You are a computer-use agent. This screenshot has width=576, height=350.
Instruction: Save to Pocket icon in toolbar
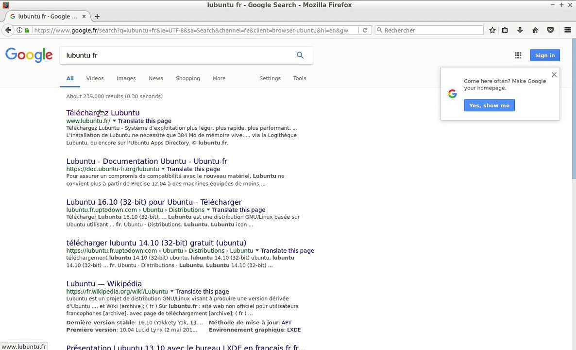(x=550, y=30)
